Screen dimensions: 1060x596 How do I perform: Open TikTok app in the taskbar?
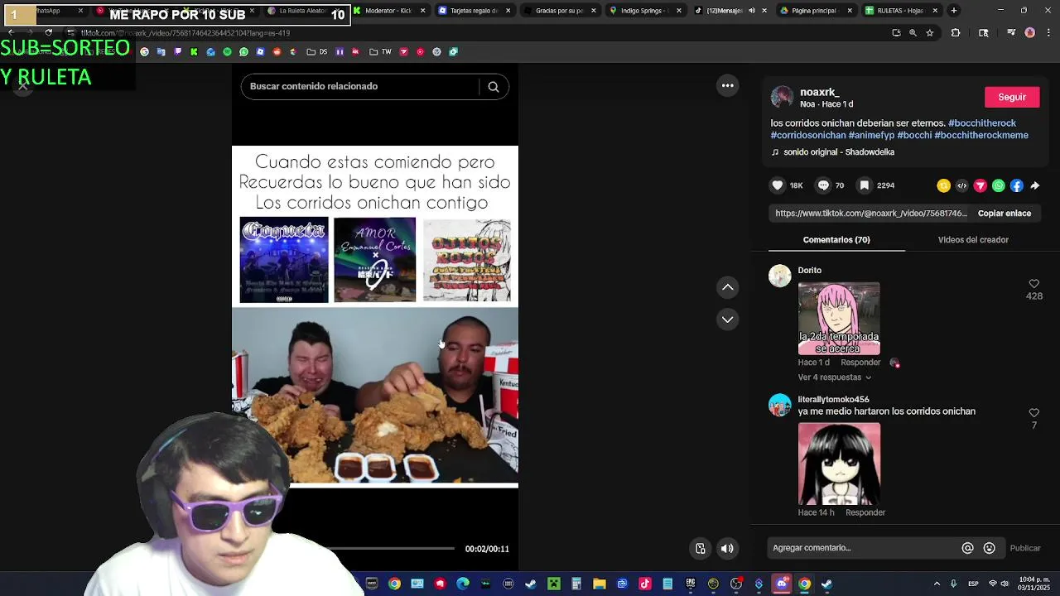645,584
